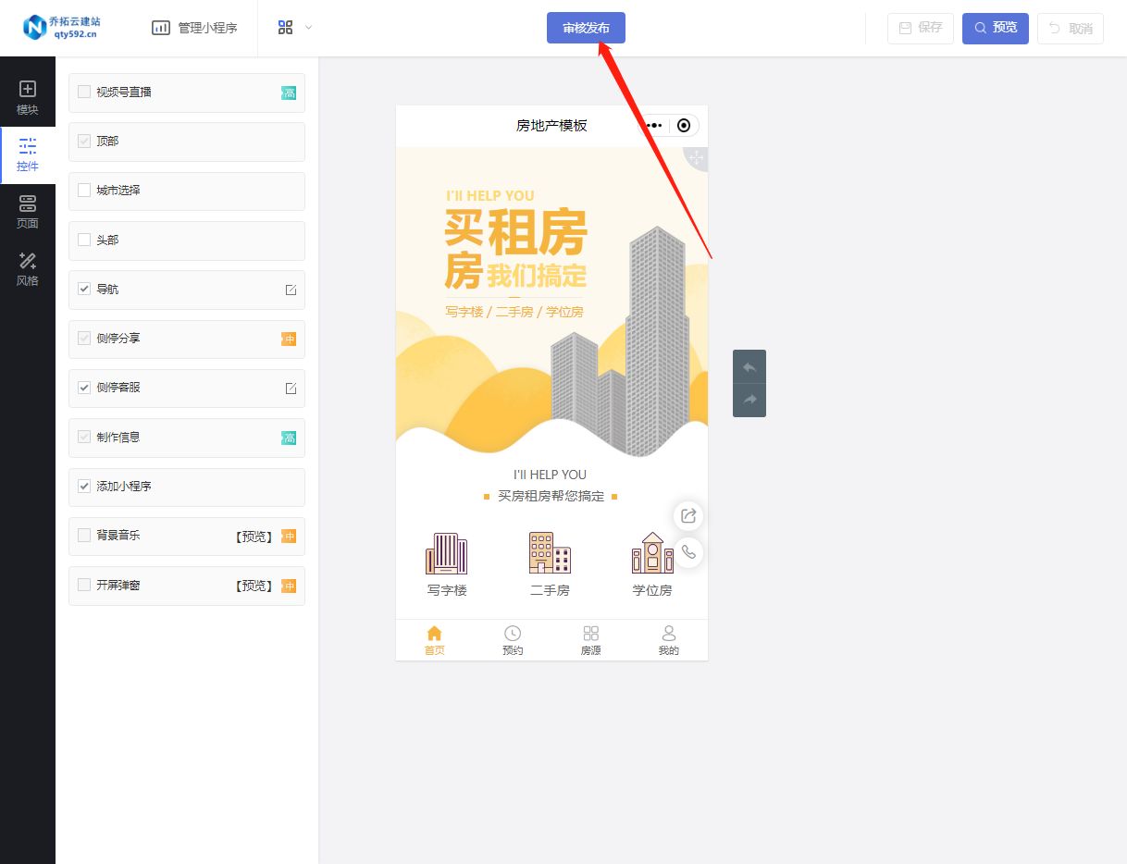Image resolution: width=1127 pixels, height=864 pixels.
Task: Click the mini program three-dot menu
Action: [653, 125]
